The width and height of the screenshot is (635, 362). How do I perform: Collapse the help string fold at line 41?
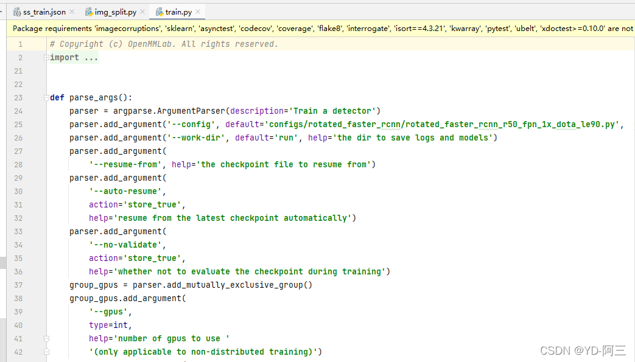point(46,338)
